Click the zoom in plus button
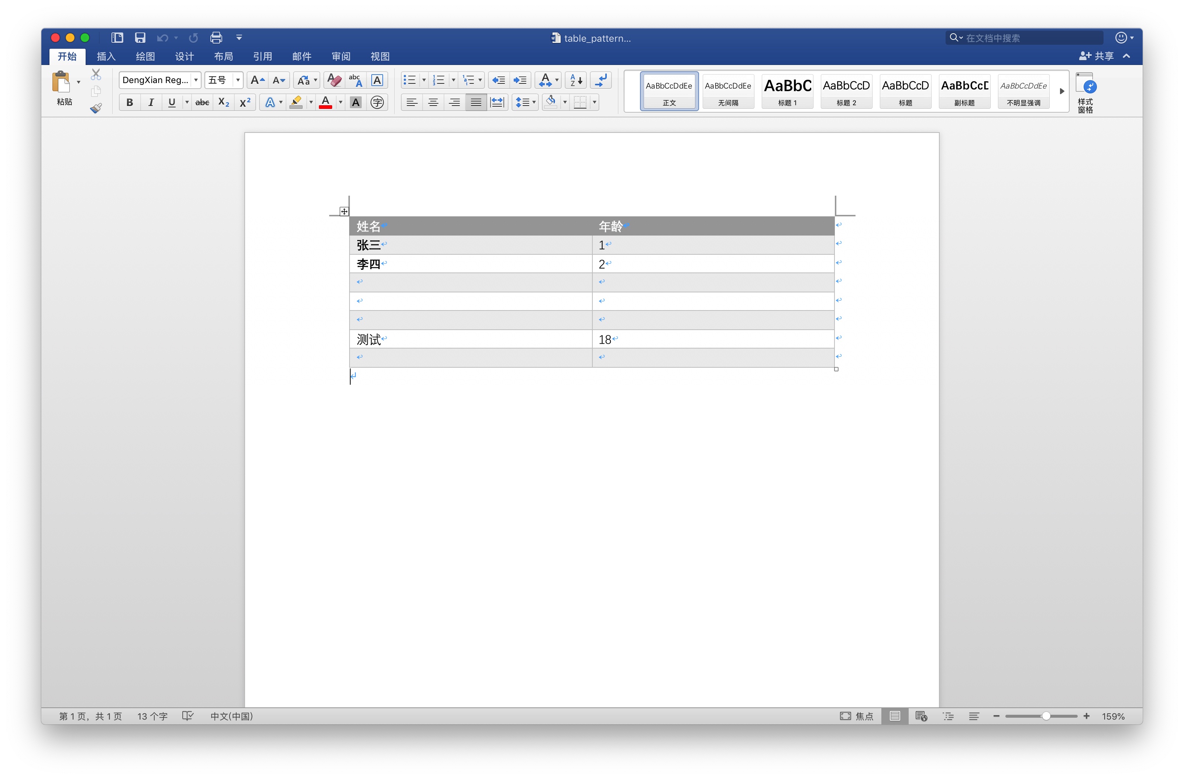The width and height of the screenshot is (1184, 779). pos(1087,716)
